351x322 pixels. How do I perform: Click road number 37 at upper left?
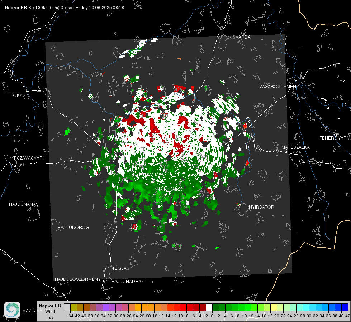pyautogui.click(x=11, y=62)
